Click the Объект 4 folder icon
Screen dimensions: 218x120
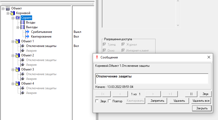coord(18,83)
